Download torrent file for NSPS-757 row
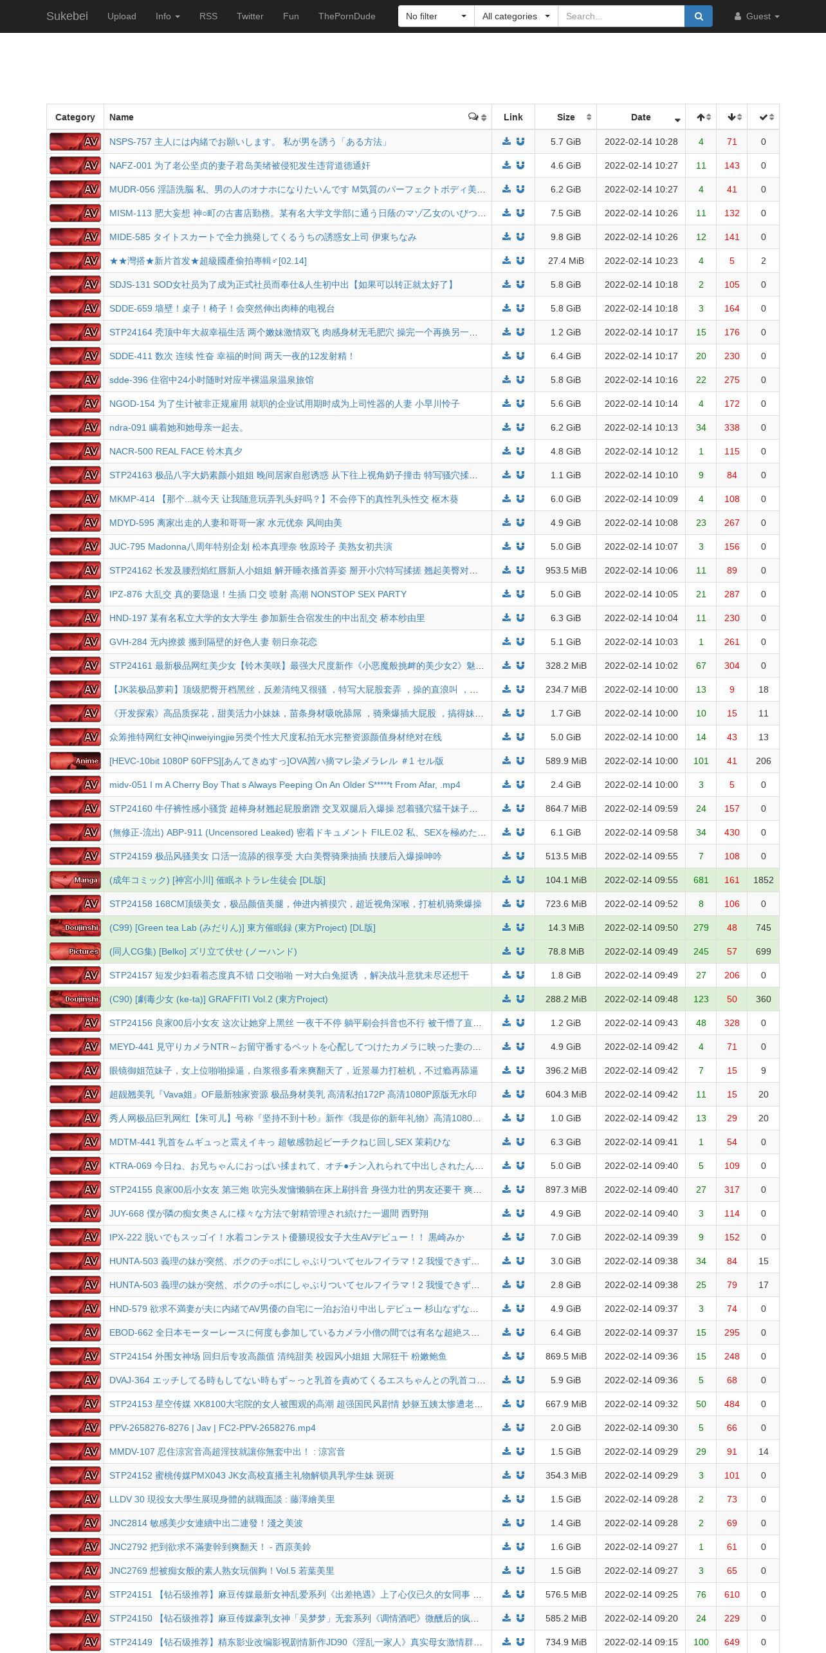Image resolution: width=826 pixels, height=1653 pixels. tap(507, 142)
